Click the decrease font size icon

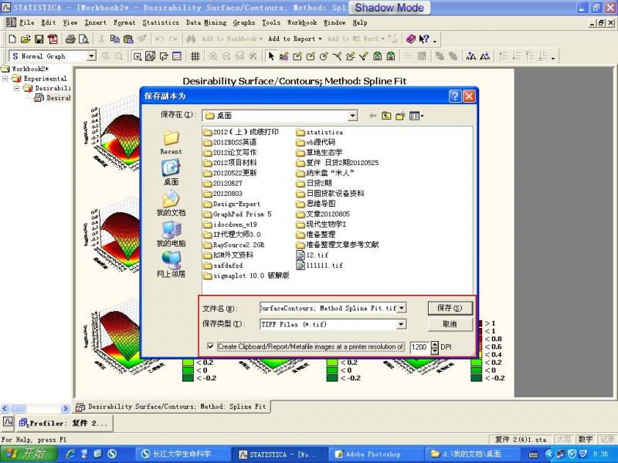tap(485, 56)
